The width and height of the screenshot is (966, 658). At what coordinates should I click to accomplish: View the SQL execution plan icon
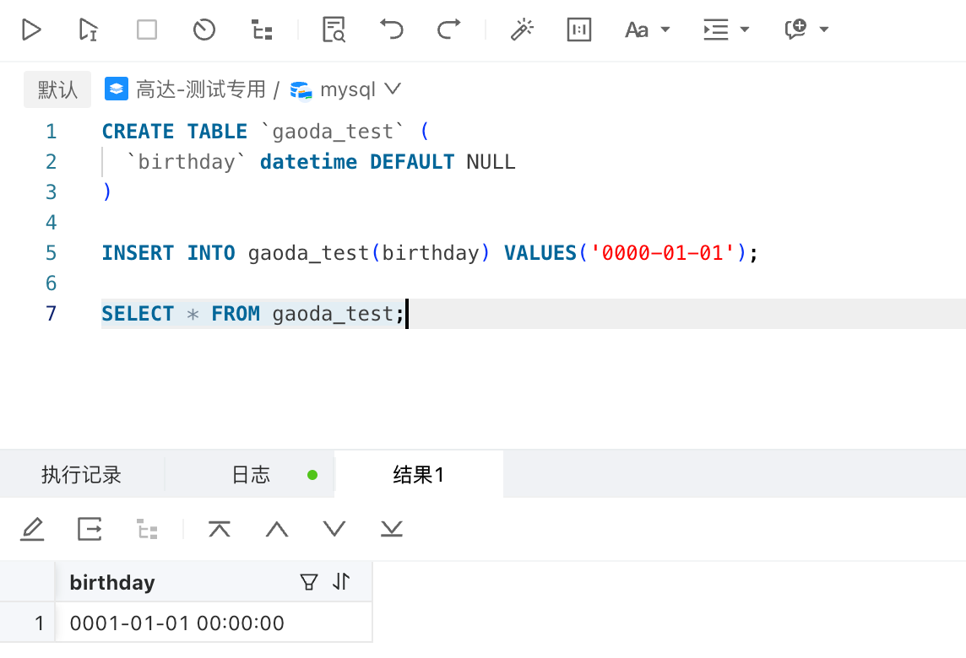(260, 30)
